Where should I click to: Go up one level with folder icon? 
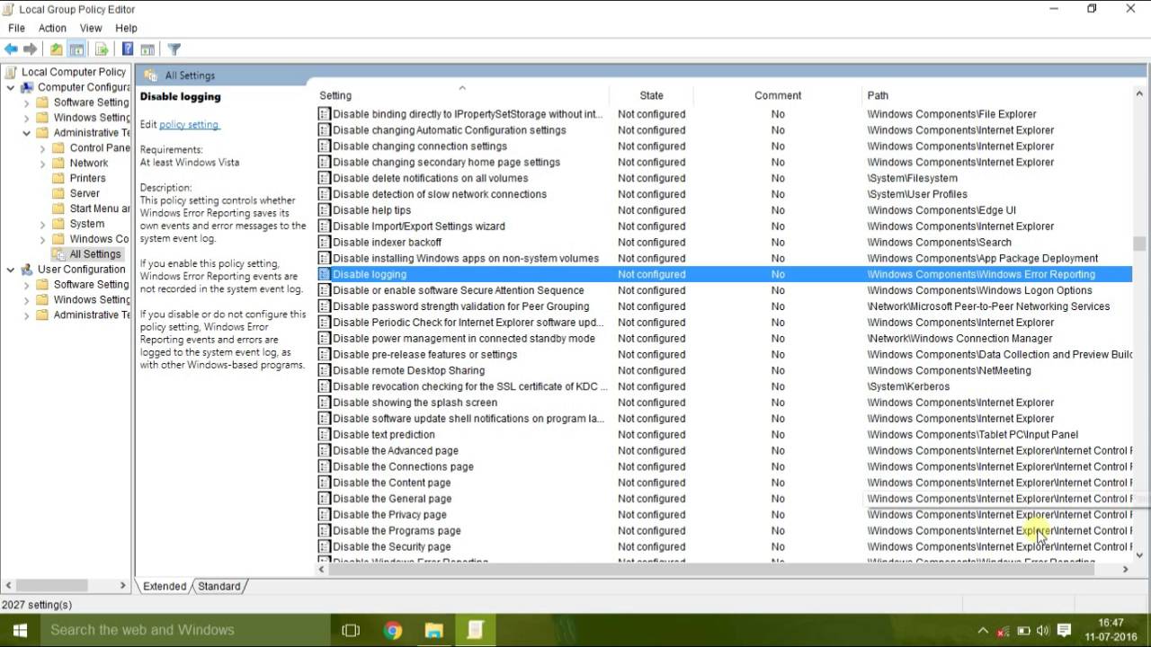pyautogui.click(x=56, y=49)
